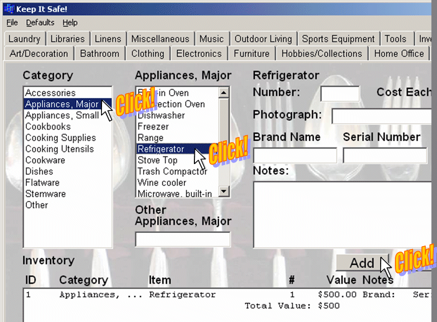Pick Cookbooks from the Category list
Image resolution: width=437 pixels, height=322 pixels.
point(68,127)
